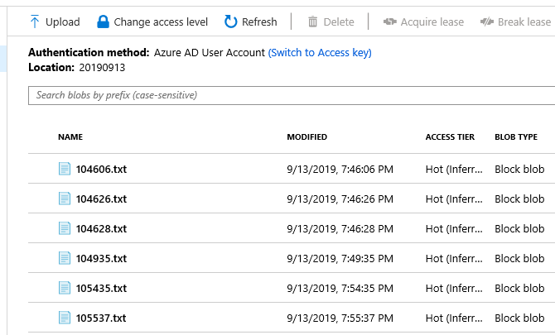Click the Acquire lease icon
Screen dimensions: 555x335
point(389,22)
